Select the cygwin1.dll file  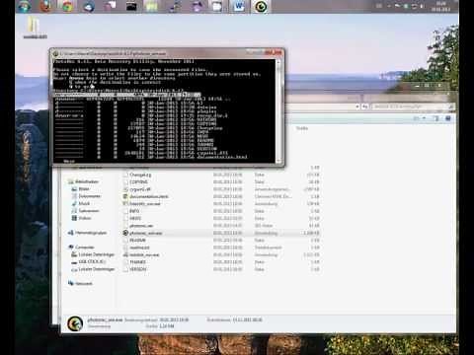click(140, 189)
